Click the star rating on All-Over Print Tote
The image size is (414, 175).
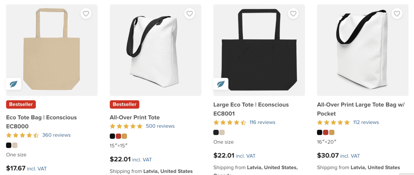pos(126,126)
